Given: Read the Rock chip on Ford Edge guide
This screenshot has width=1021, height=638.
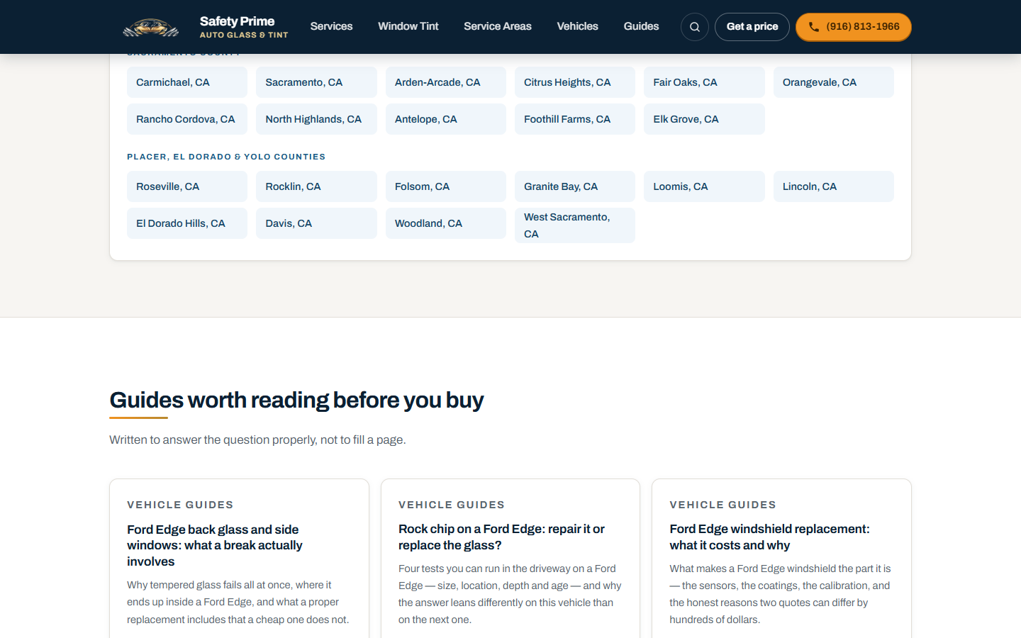Looking at the screenshot, I should click(501, 537).
